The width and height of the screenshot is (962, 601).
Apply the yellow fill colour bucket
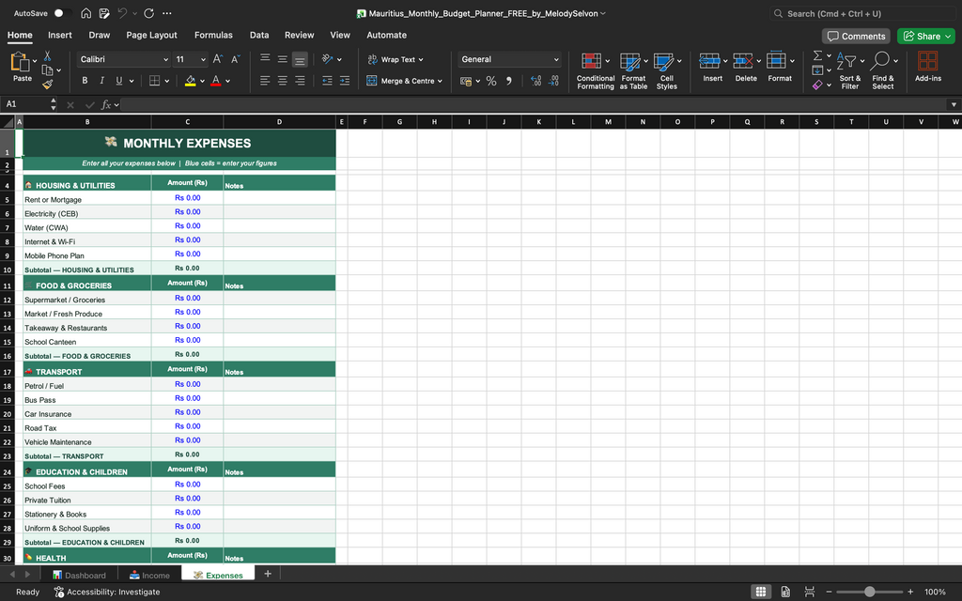(x=190, y=81)
